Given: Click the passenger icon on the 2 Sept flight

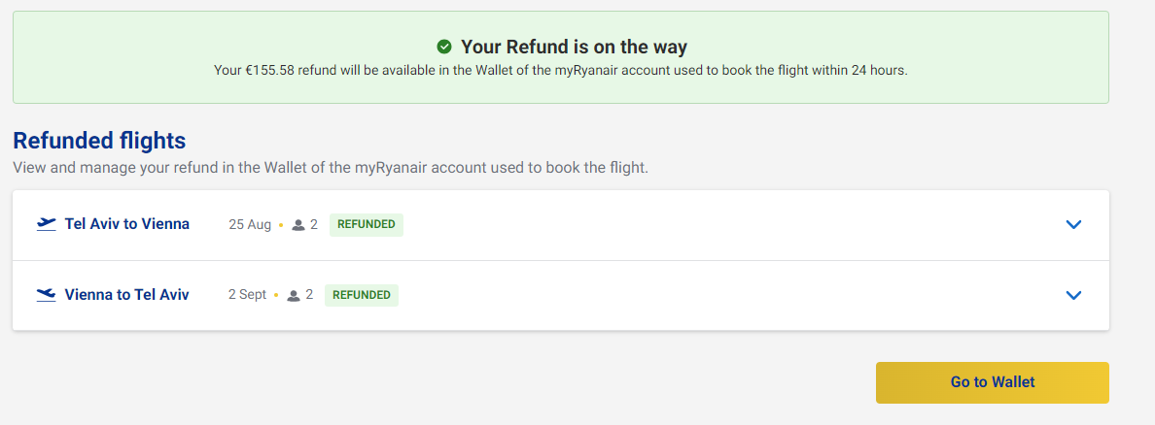Looking at the screenshot, I should point(294,296).
